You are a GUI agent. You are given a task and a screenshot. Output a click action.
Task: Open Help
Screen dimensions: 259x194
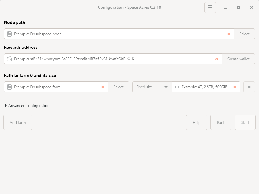click(x=197, y=123)
